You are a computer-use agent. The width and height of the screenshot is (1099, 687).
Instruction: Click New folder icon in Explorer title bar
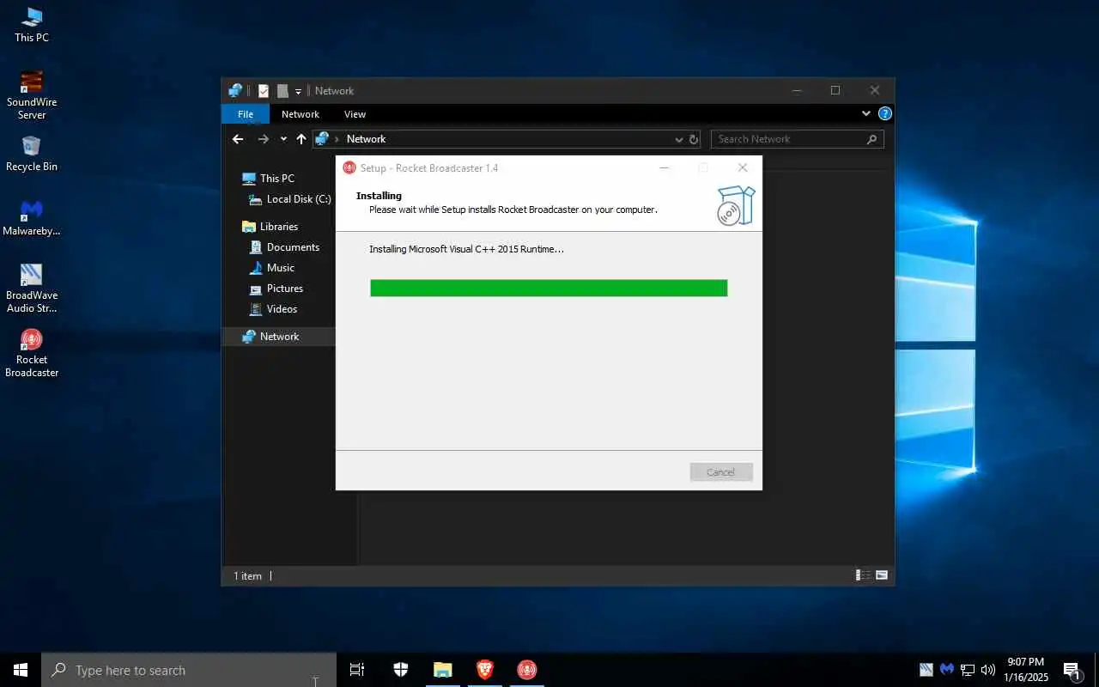(x=282, y=91)
